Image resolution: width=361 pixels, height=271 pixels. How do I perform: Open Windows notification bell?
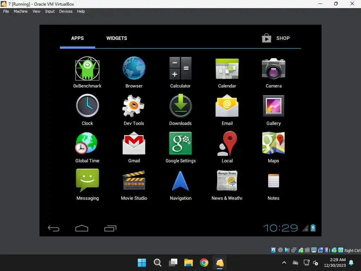[351, 263]
